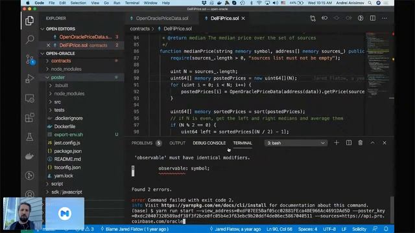Click the feedback icon in status bar
The image size is (415, 233).
375,229
